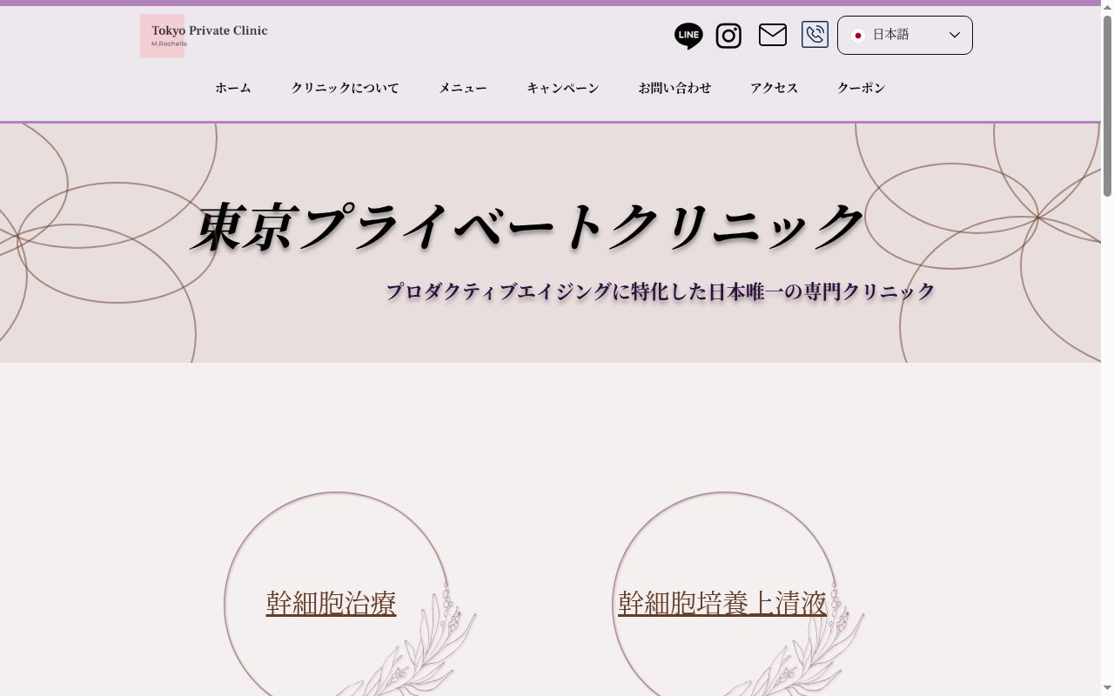Screen dimensions: 1114x696
Task: Click the page's vertical scrollbar thumb
Action: (1107, 104)
